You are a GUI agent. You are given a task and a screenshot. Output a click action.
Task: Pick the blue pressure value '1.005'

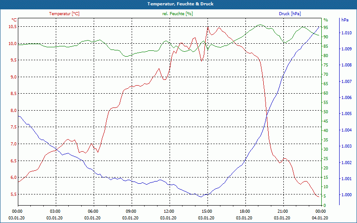click(346, 114)
